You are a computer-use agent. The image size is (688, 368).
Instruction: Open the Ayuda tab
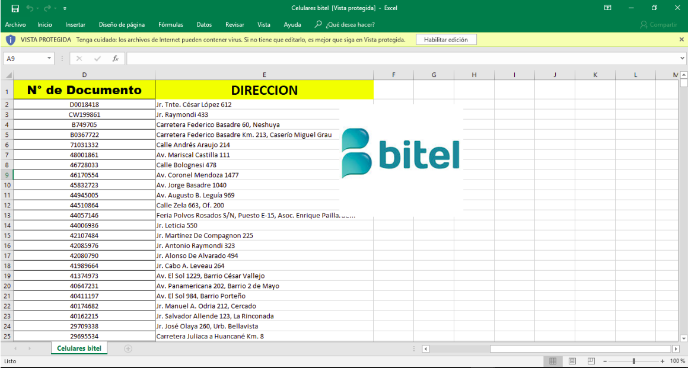pyautogui.click(x=292, y=24)
